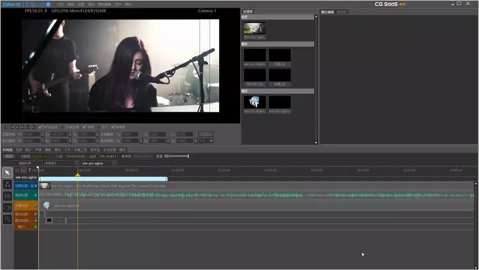Open the 图片 tab
This screenshot has width=479, height=270.
click(x=28, y=150)
